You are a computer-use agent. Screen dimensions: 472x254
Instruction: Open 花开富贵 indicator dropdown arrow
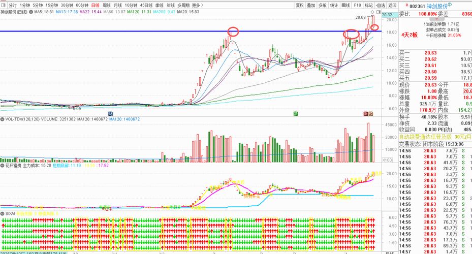[3, 166]
